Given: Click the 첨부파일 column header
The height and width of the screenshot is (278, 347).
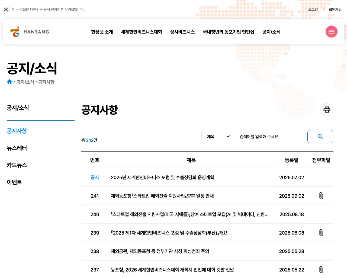Looking at the screenshot, I should coord(321,160).
